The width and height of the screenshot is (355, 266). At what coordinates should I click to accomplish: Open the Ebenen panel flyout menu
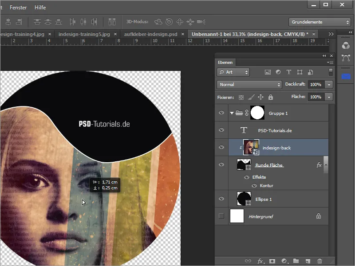point(330,62)
